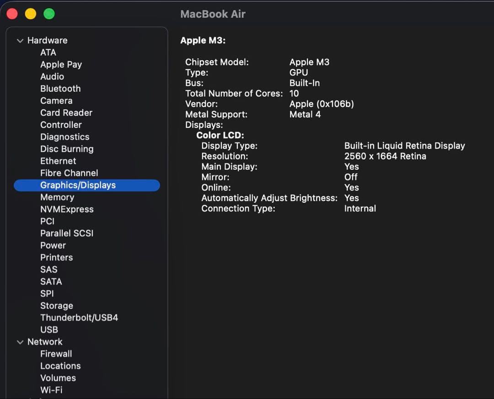Select the Hardware category heading
Screen dimensions: 494x399
pos(47,40)
